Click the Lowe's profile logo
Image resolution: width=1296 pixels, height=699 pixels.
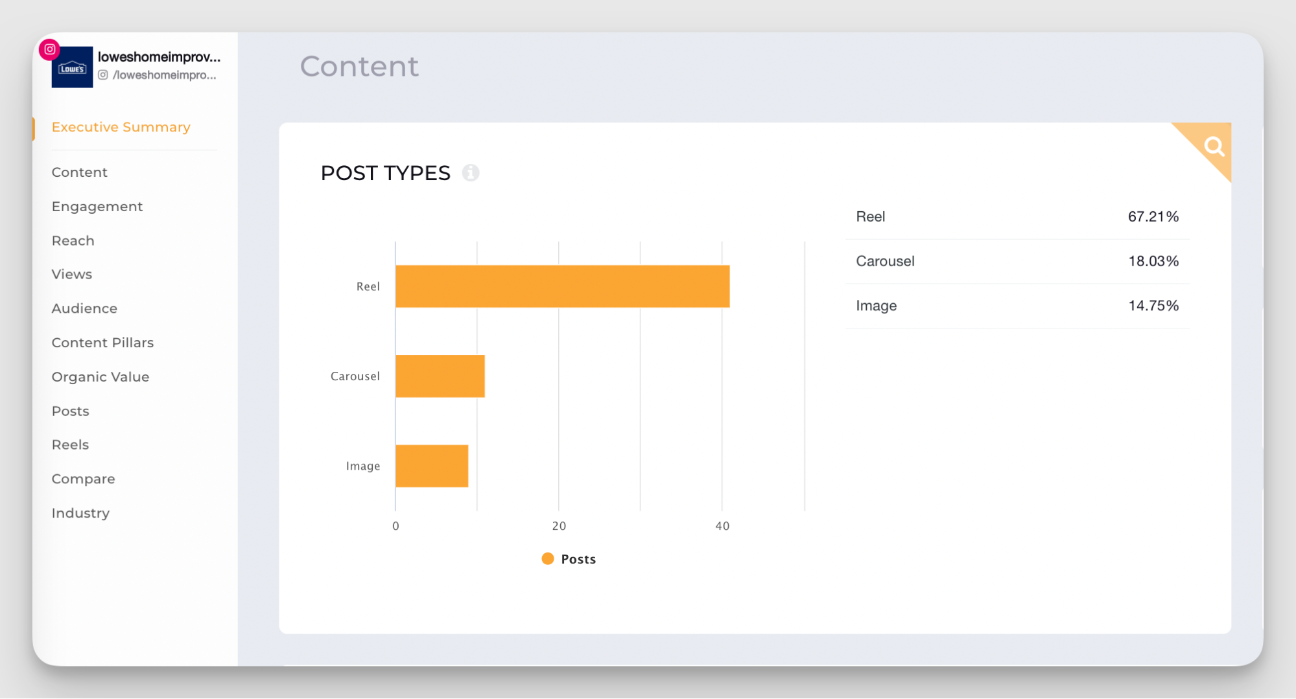tap(72, 66)
